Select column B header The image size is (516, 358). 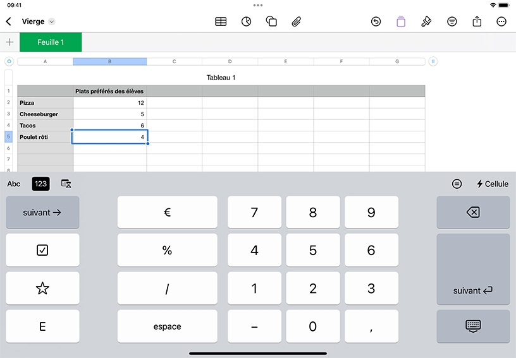point(109,61)
